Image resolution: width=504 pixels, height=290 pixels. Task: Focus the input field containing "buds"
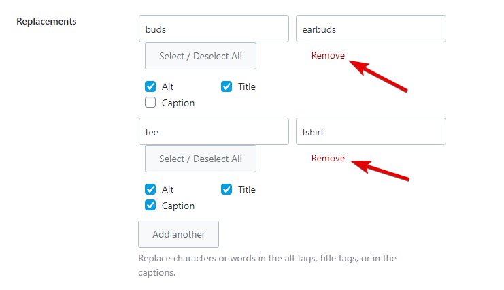point(214,29)
